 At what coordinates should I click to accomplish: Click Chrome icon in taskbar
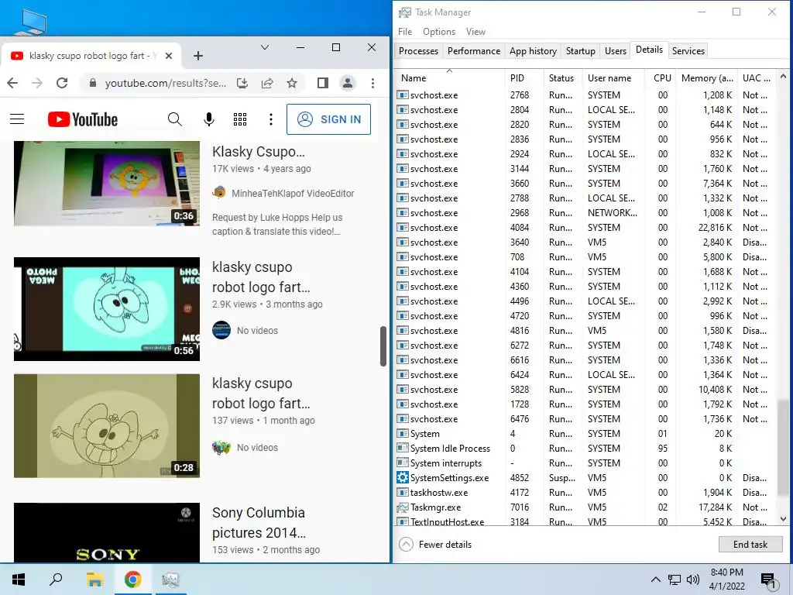click(133, 580)
